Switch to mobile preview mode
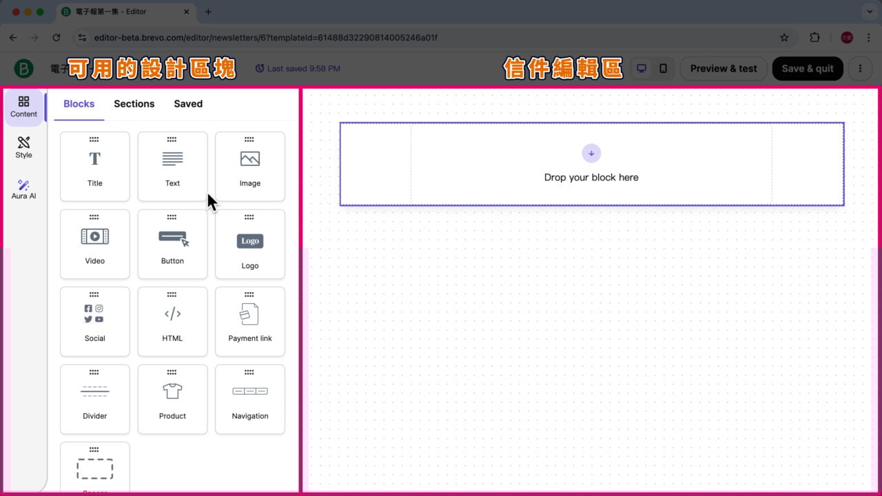The width and height of the screenshot is (882, 496). (663, 69)
